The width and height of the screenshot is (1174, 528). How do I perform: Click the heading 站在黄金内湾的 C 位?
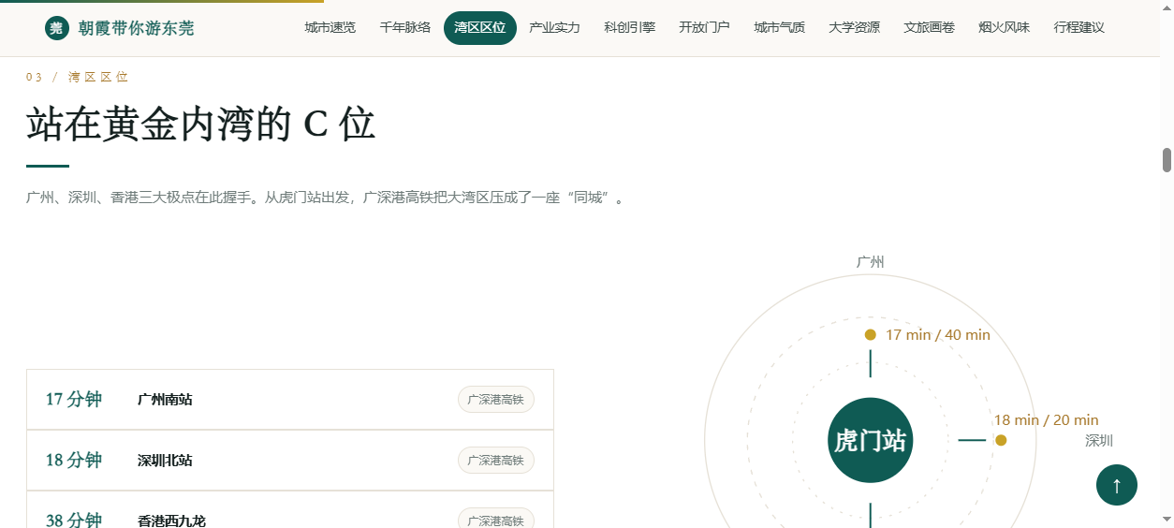201,125
